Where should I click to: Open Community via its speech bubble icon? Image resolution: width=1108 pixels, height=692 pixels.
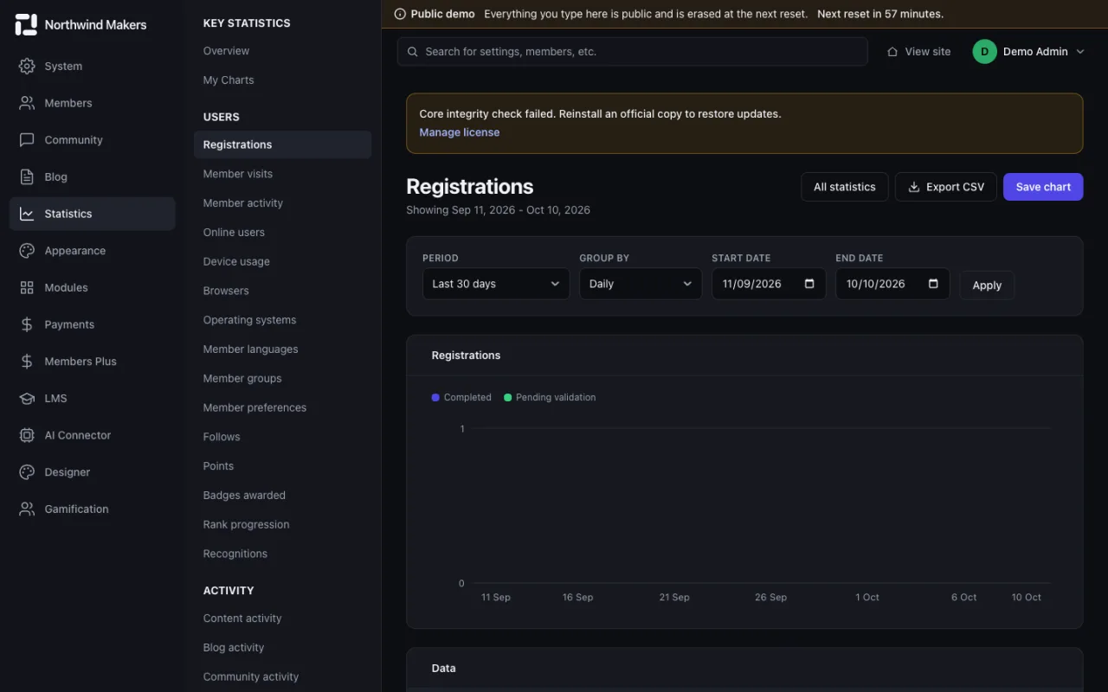27,140
